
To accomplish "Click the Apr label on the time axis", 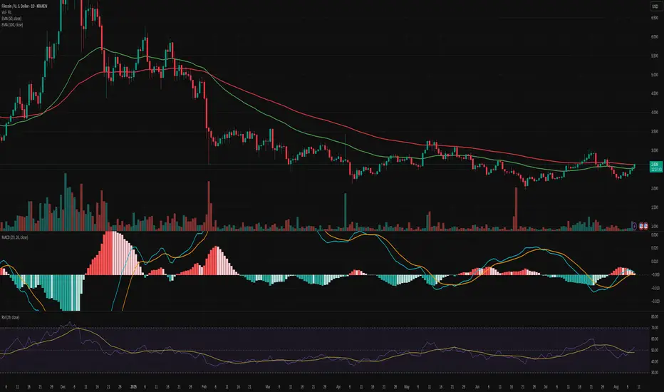I will [x=338, y=387].
